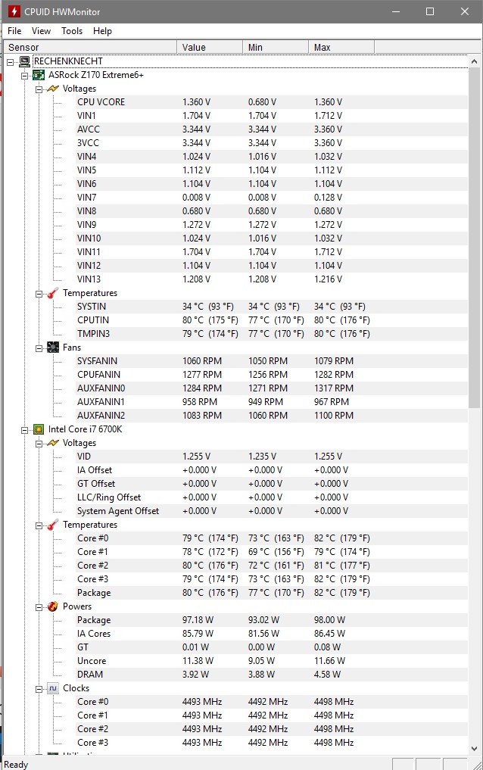Collapse the Fans section
The height and width of the screenshot is (770, 483).
click(38, 348)
